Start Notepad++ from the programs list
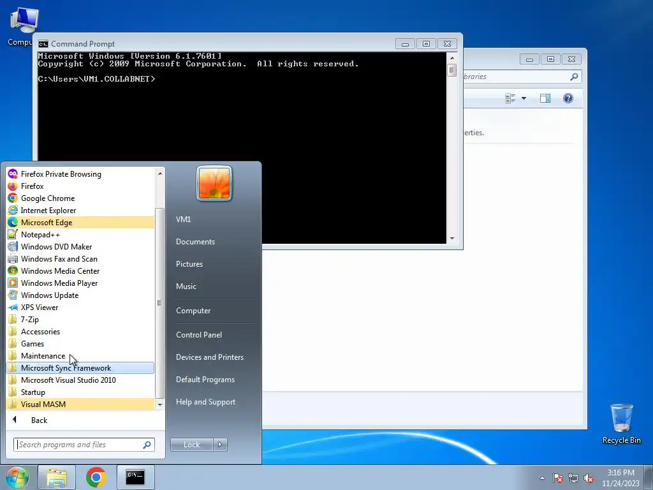This screenshot has width=653, height=490. point(80,235)
